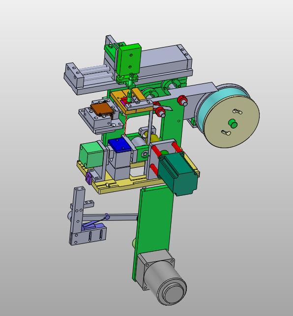Select the gray rod joining bracket and plate
The height and width of the screenshot is (316, 293).
pyautogui.click(x=110, y=217)
